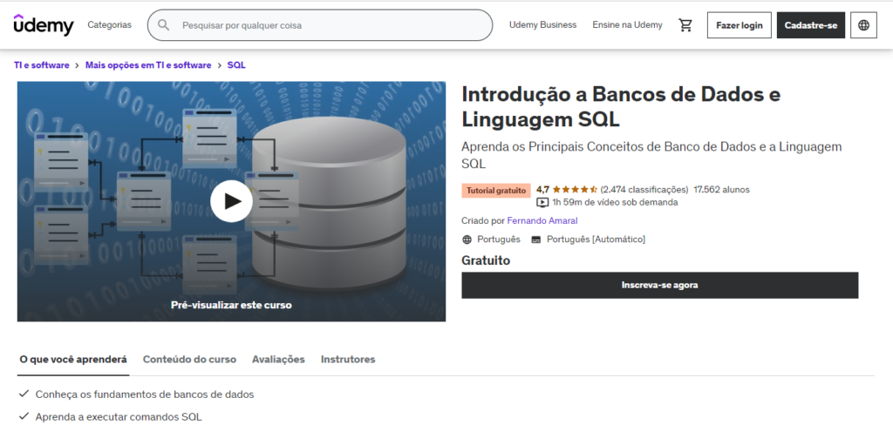Click the 2.474 classificações text
Viewport: 893px width, 425px height.
[x=644, y=190]
